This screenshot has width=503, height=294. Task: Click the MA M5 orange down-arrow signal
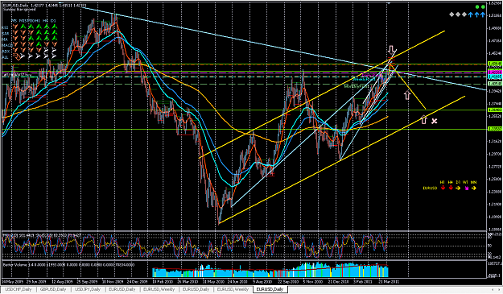(15, 39)
